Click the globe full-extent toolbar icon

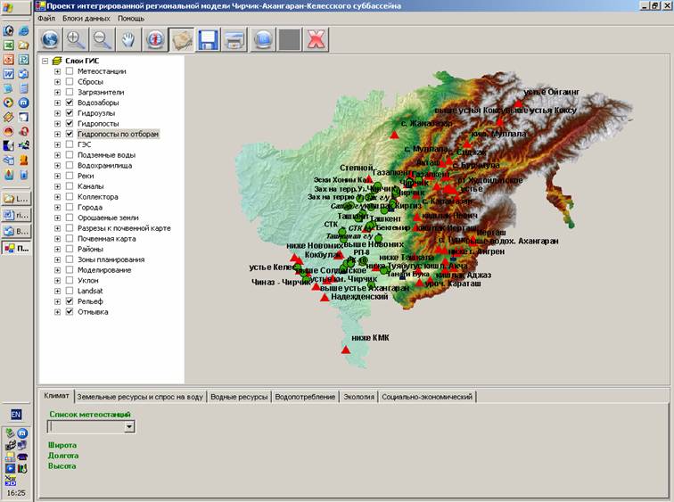50,40
